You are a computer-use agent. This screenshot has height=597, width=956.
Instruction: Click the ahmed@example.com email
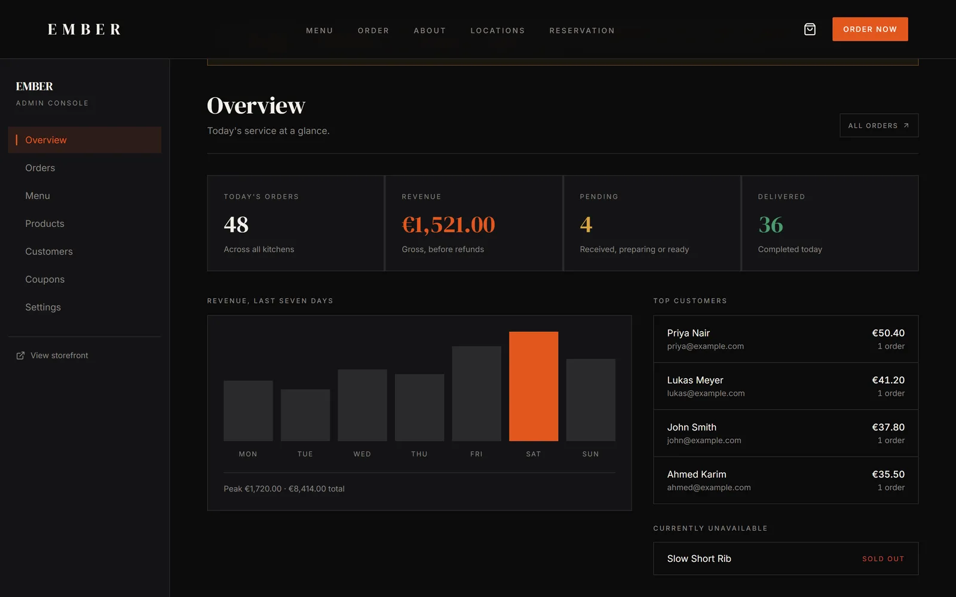[x=709, y=488]
